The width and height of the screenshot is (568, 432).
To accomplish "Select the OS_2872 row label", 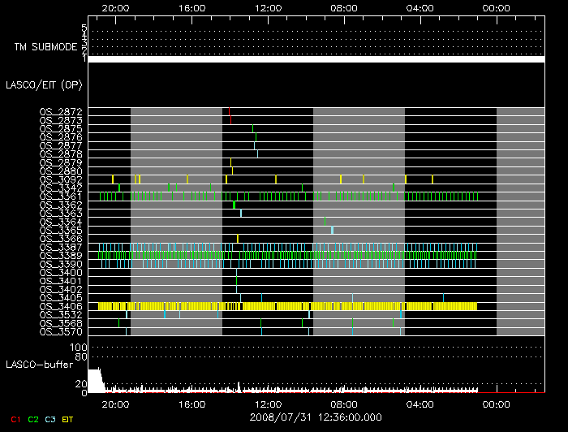I will pos(60,110).
